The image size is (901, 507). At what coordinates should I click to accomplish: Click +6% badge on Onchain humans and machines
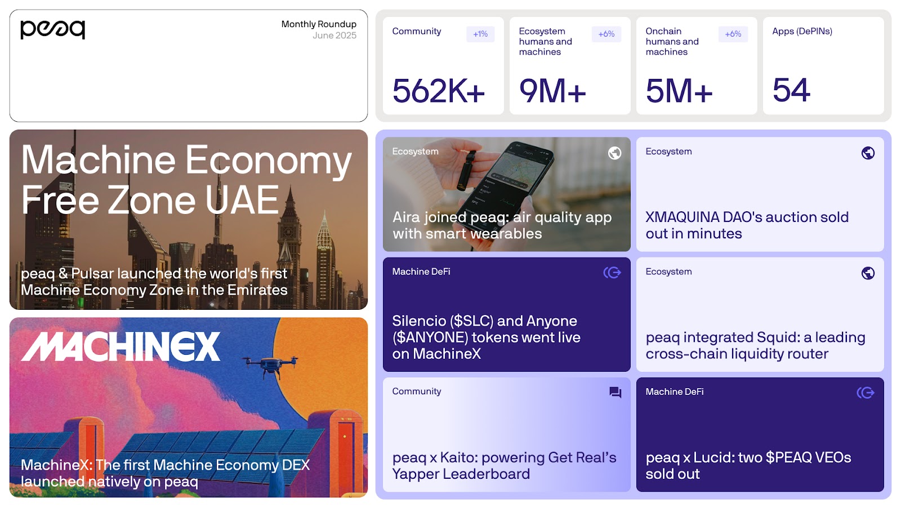click(733, 34)
